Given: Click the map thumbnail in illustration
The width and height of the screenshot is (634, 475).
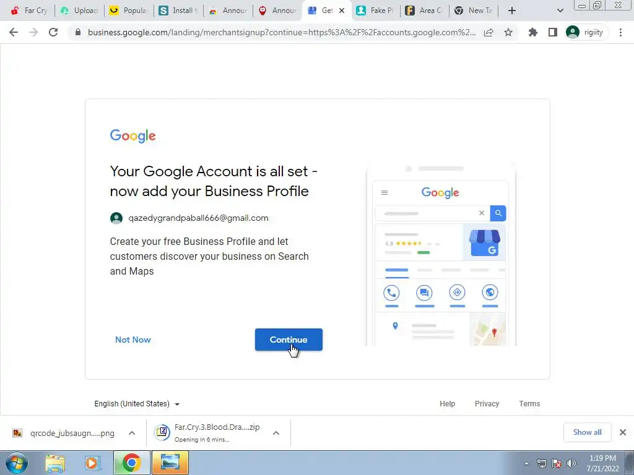Looking at the screenshot, I should point(488,330).
